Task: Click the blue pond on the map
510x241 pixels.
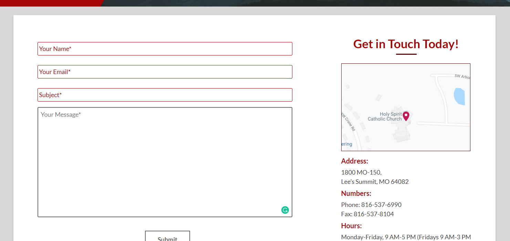Action: [459, 96]
